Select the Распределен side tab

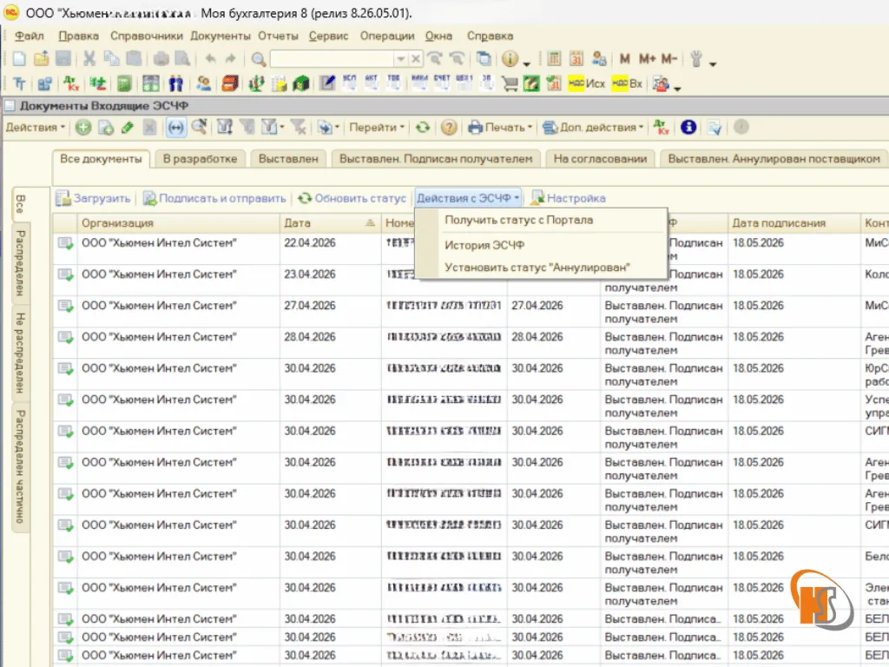[x=21, y=263]
